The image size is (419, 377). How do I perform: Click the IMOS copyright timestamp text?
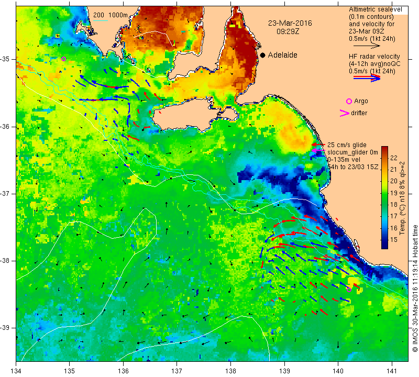click(x=415, y=289)
